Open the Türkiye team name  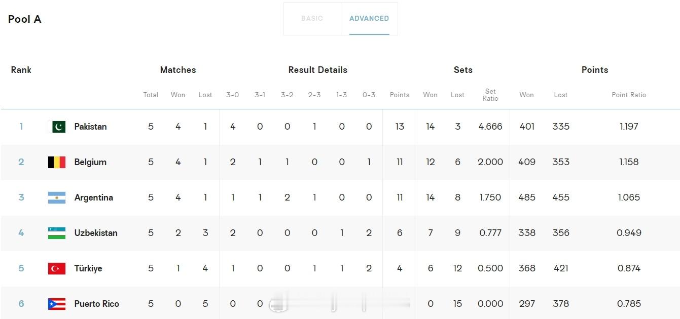(88, 268)
